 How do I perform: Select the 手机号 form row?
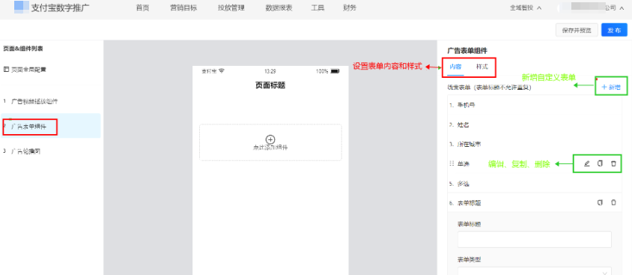pos(535,105)
